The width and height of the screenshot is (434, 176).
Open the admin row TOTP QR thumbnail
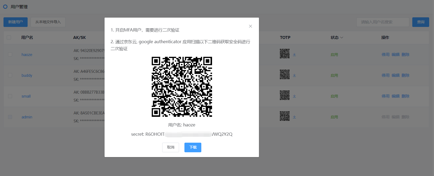point(285,116)
